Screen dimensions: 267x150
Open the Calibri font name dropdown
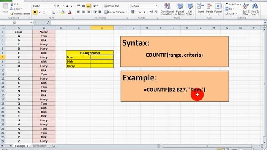point(54,6)
